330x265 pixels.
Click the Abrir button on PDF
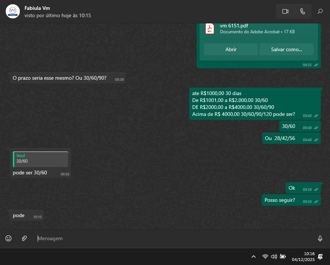point(231,49)
